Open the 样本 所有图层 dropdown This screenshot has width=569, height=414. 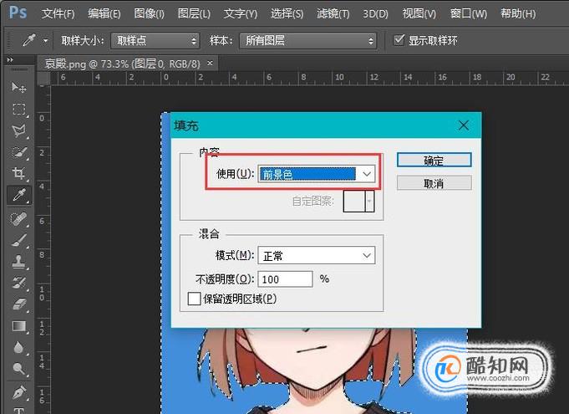pos(307,40)
